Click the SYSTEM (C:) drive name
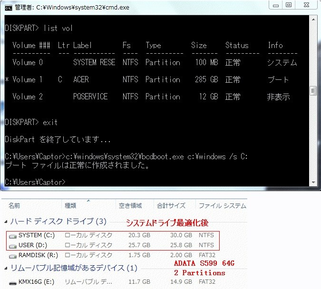 (x=37, y=235)
